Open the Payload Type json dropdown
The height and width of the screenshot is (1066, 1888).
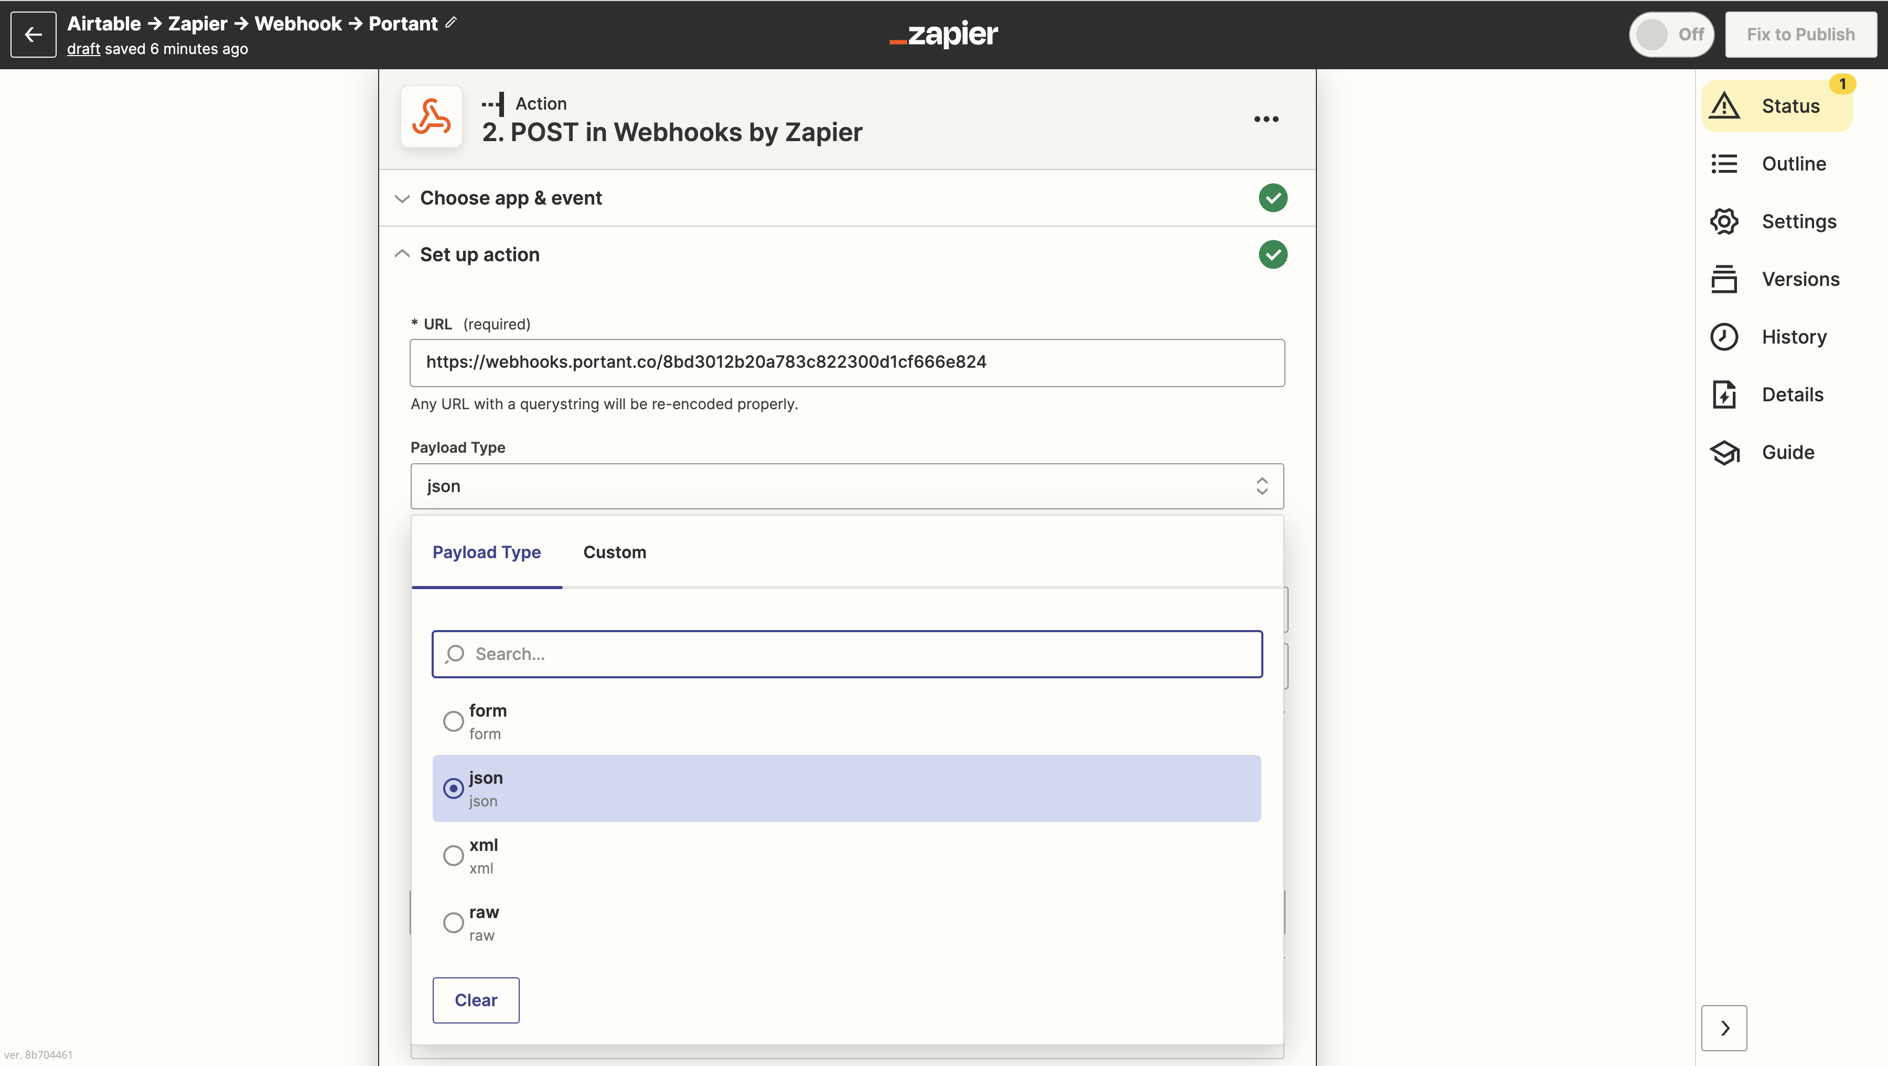(x=846, y=486)
